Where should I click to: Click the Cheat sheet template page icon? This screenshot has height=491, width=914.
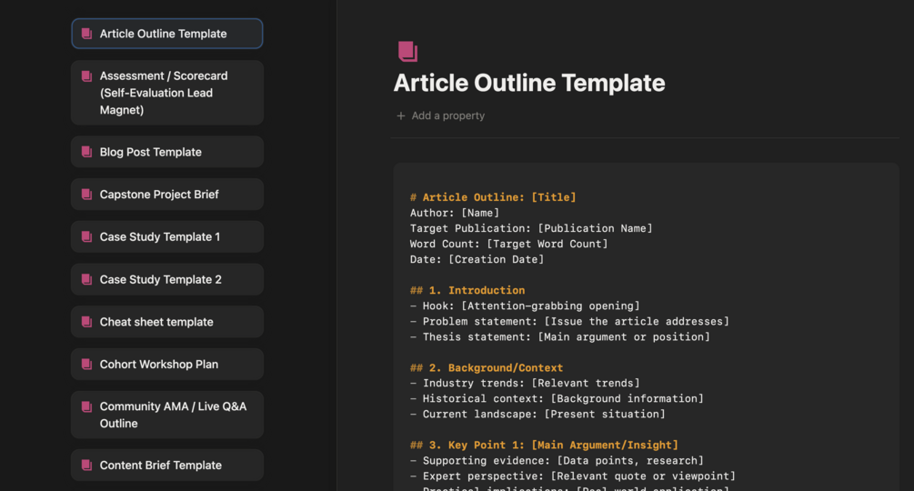86,322
